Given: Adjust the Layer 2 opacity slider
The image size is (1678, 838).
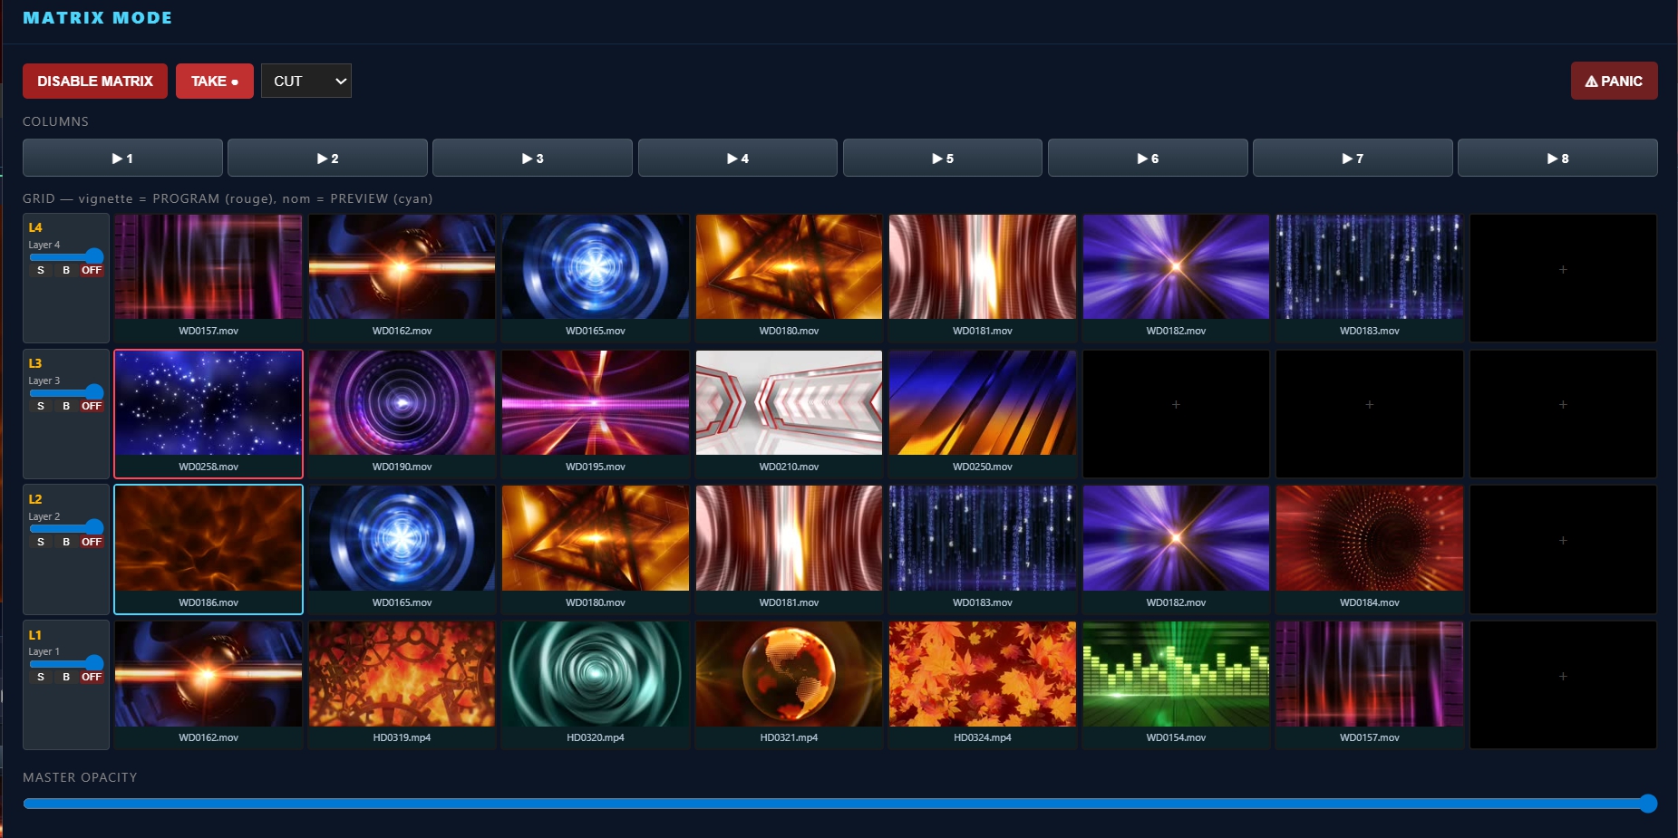Looking at the screenshot, I should (x=66, y=527).
